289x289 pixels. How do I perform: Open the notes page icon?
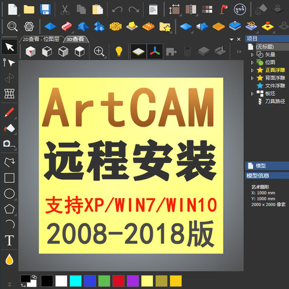coord(153,10)
